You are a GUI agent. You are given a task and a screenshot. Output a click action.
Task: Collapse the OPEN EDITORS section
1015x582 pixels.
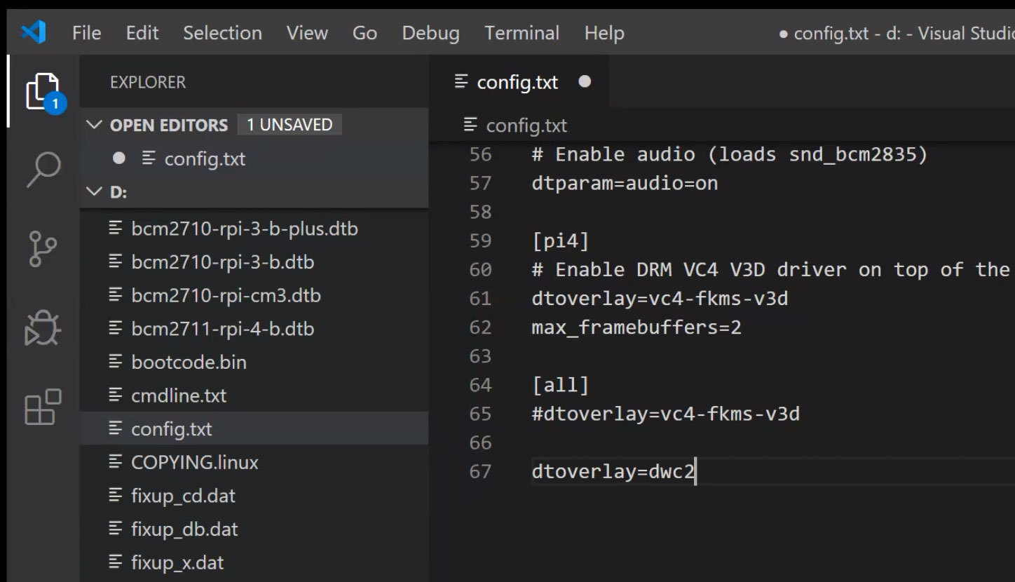coord(94,124)
